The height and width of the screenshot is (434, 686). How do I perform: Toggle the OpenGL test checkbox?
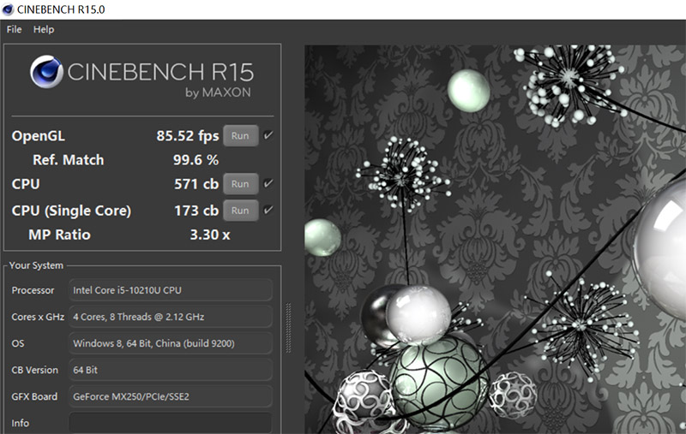tap(268, 135)
